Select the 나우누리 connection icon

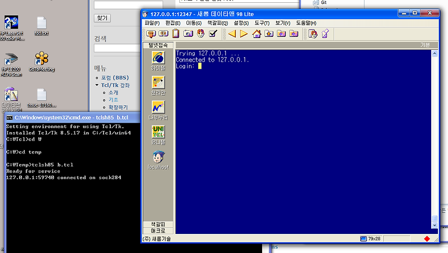point(158,107)
